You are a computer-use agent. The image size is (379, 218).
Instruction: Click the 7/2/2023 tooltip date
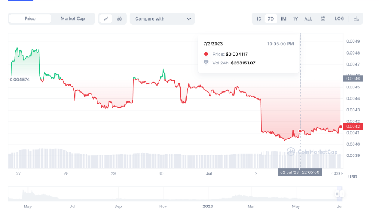coord(213,43)
